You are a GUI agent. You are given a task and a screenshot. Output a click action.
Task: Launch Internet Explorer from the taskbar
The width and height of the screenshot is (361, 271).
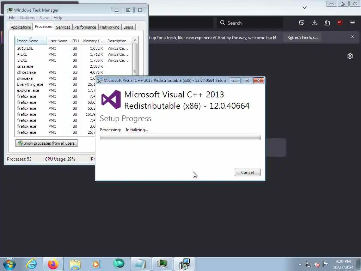coord(31,264)
